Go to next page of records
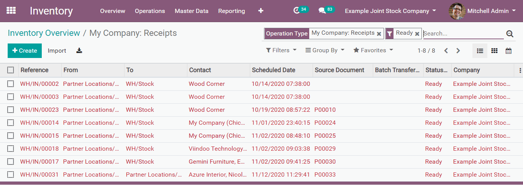 pos(458,51)
